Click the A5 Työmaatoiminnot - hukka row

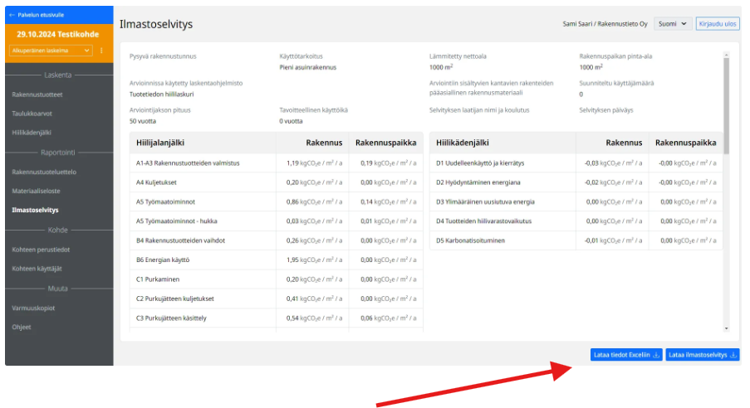pyautogui.click(x=276, y=221)
